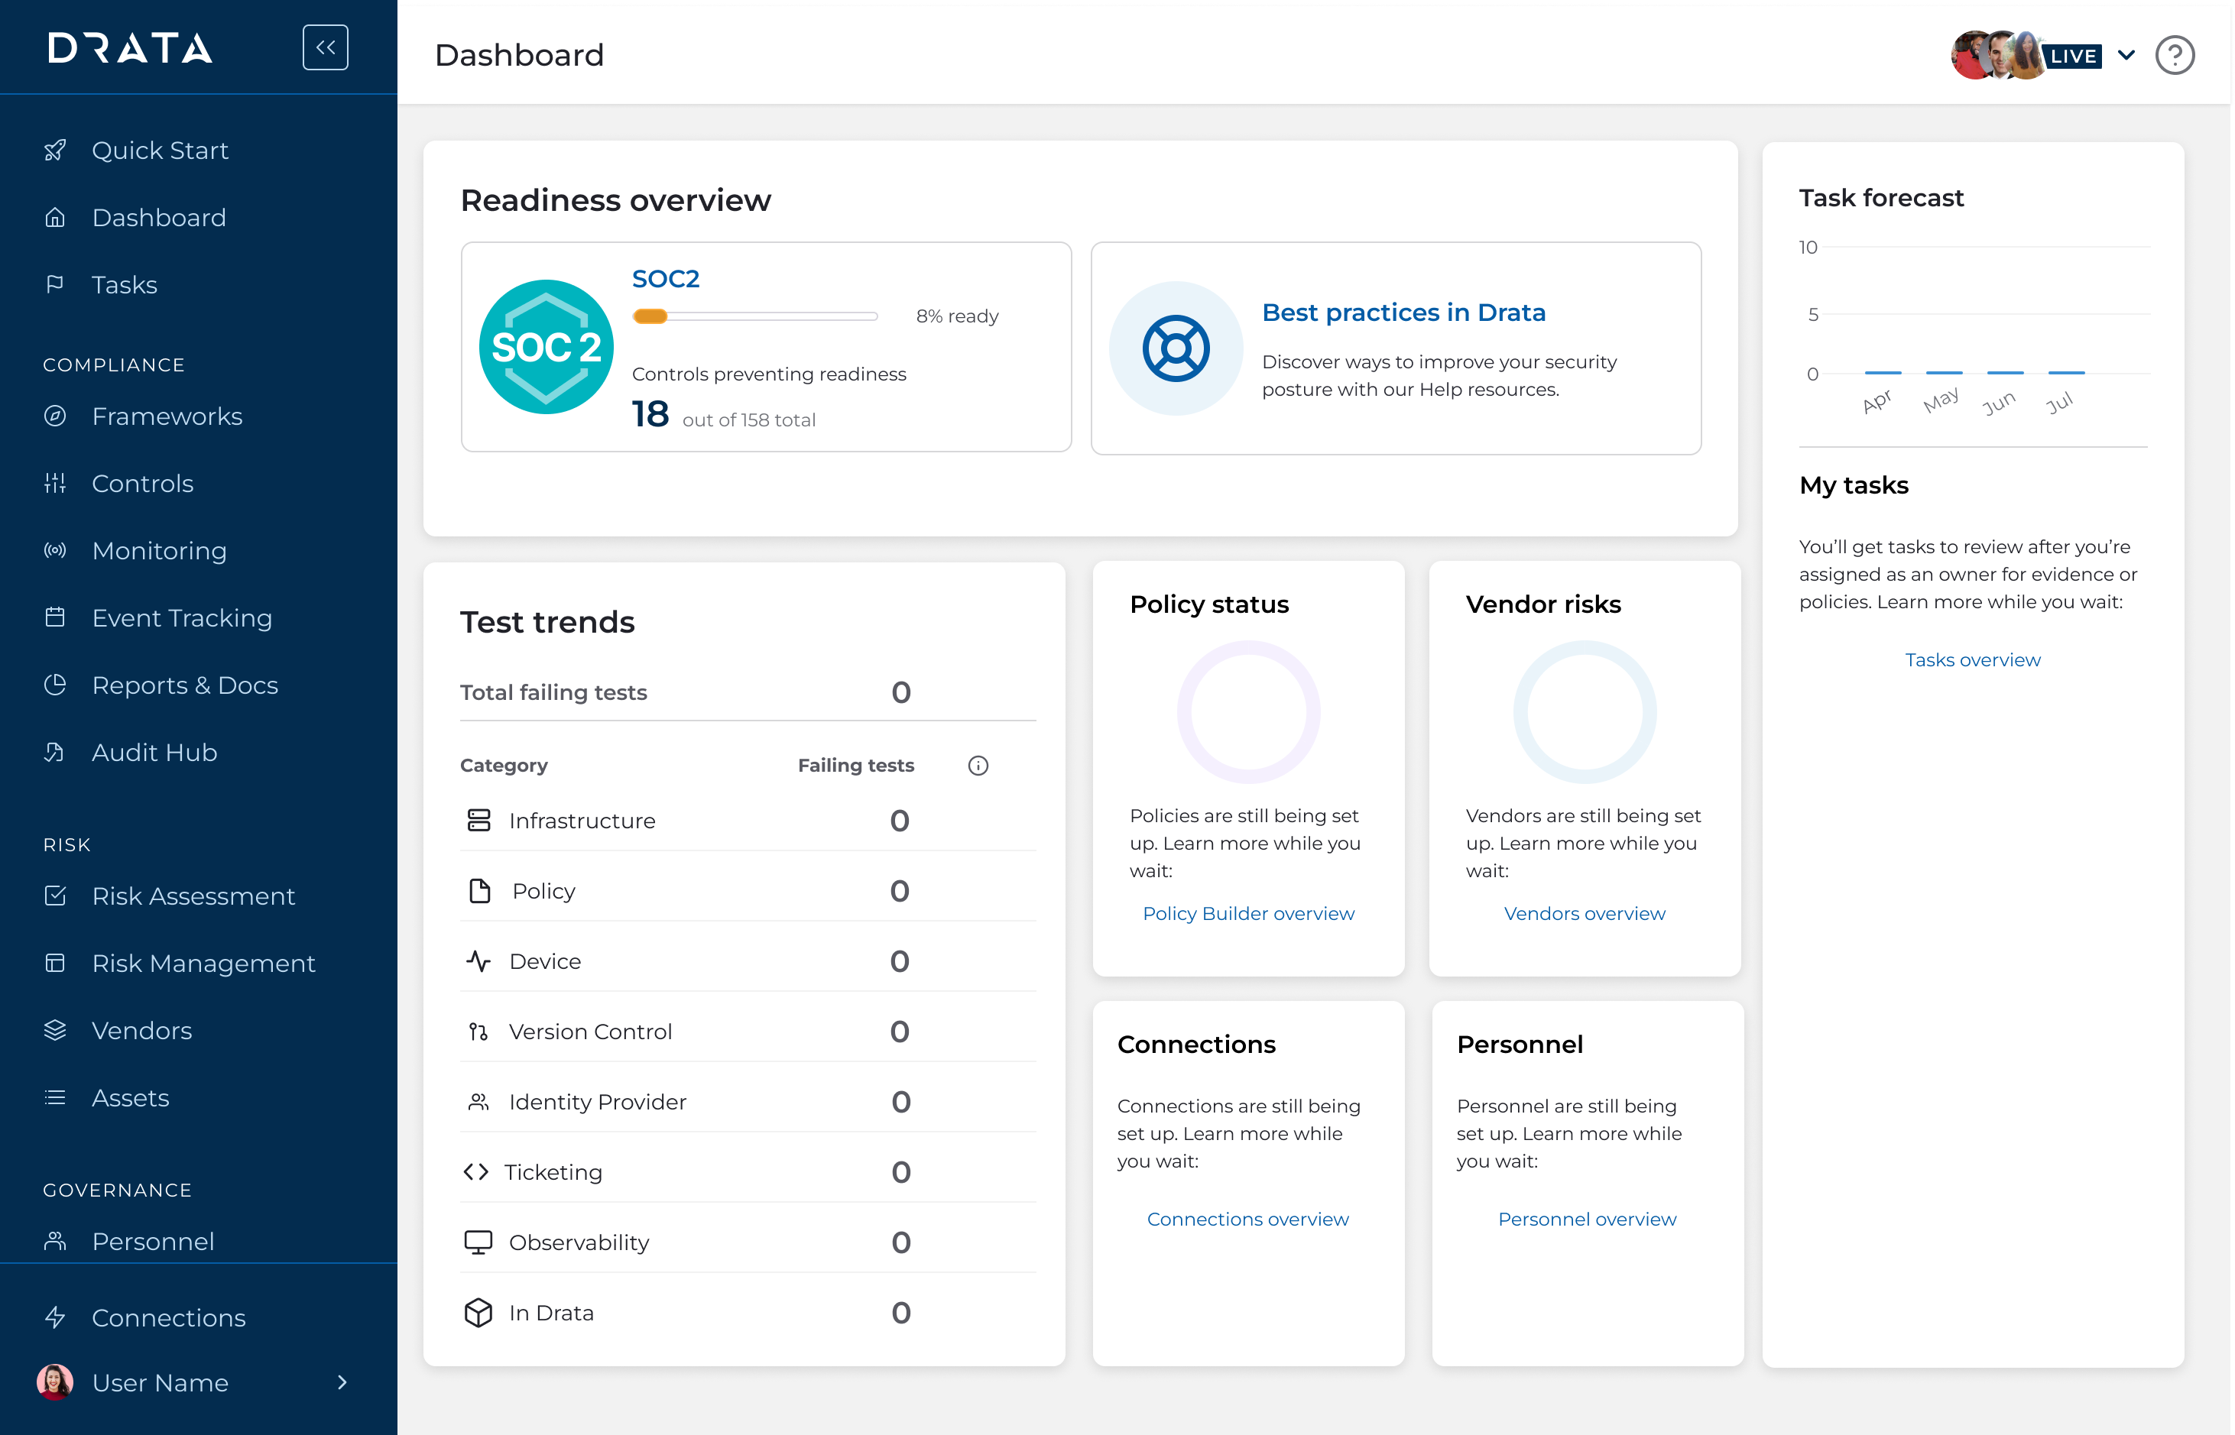Click the Failing tests info icon
Viewport: 2235px width, 1435px height.
pos(978,765)
